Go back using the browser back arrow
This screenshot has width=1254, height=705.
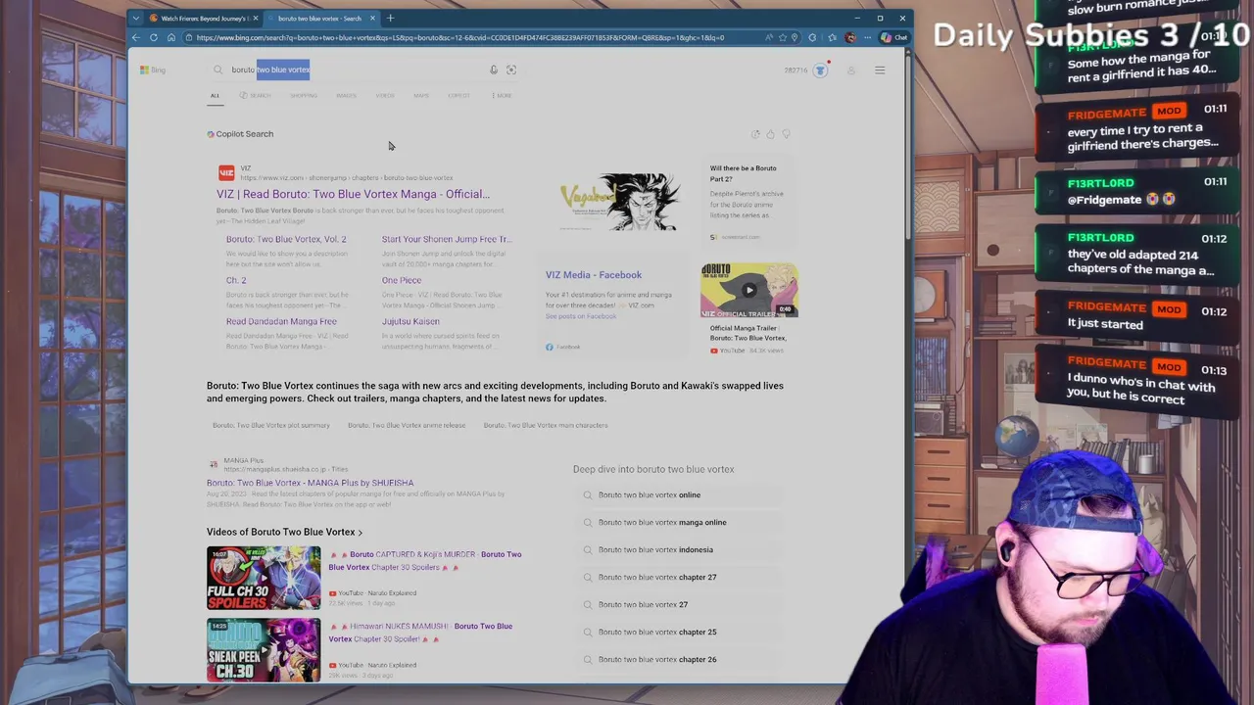click(x=136, y=37)
